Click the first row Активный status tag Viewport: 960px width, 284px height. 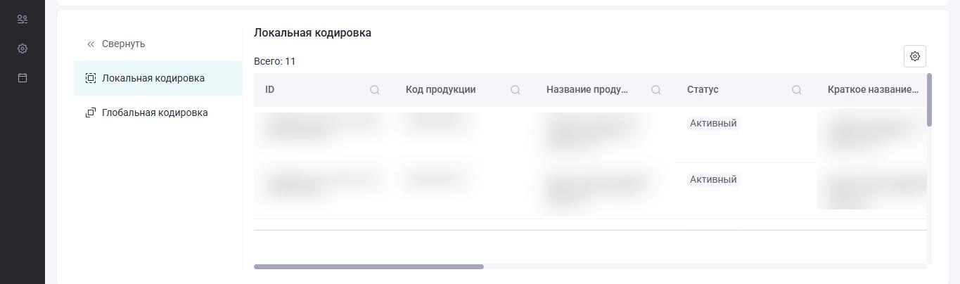(713, 123)
